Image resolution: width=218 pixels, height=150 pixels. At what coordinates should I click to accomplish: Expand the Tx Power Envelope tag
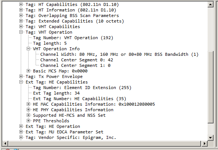(x=21, y=76)
